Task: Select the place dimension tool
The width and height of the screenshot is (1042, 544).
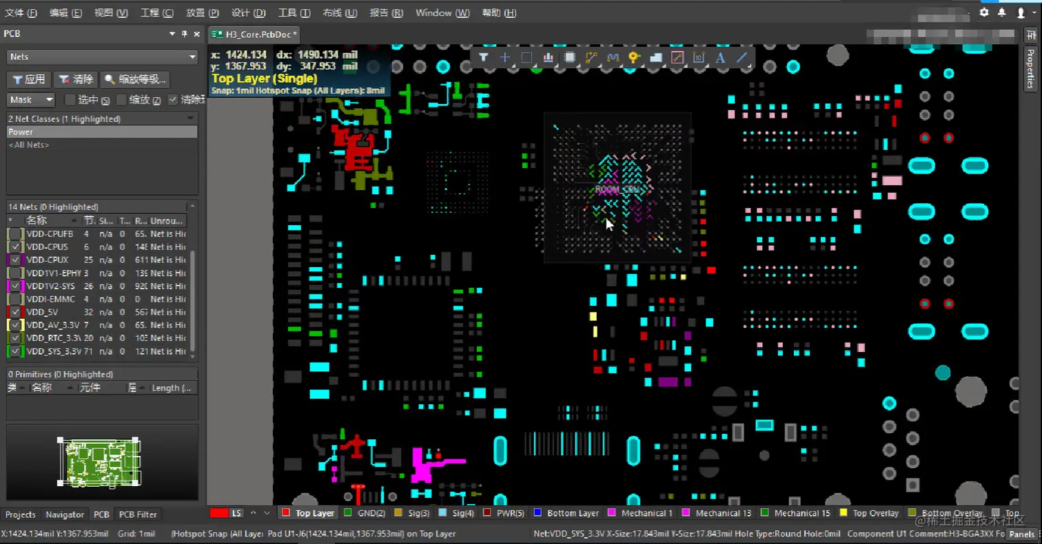Action: pos(699,58)
